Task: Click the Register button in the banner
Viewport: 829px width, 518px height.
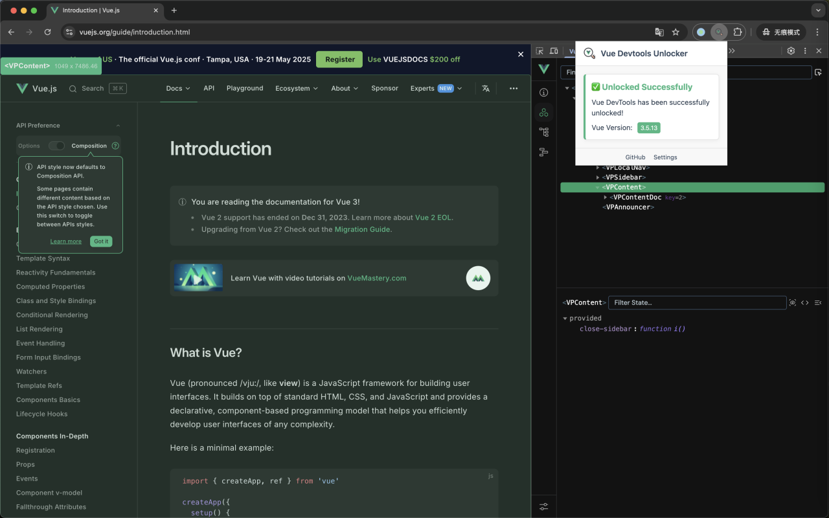Action: tap(339, 58)
